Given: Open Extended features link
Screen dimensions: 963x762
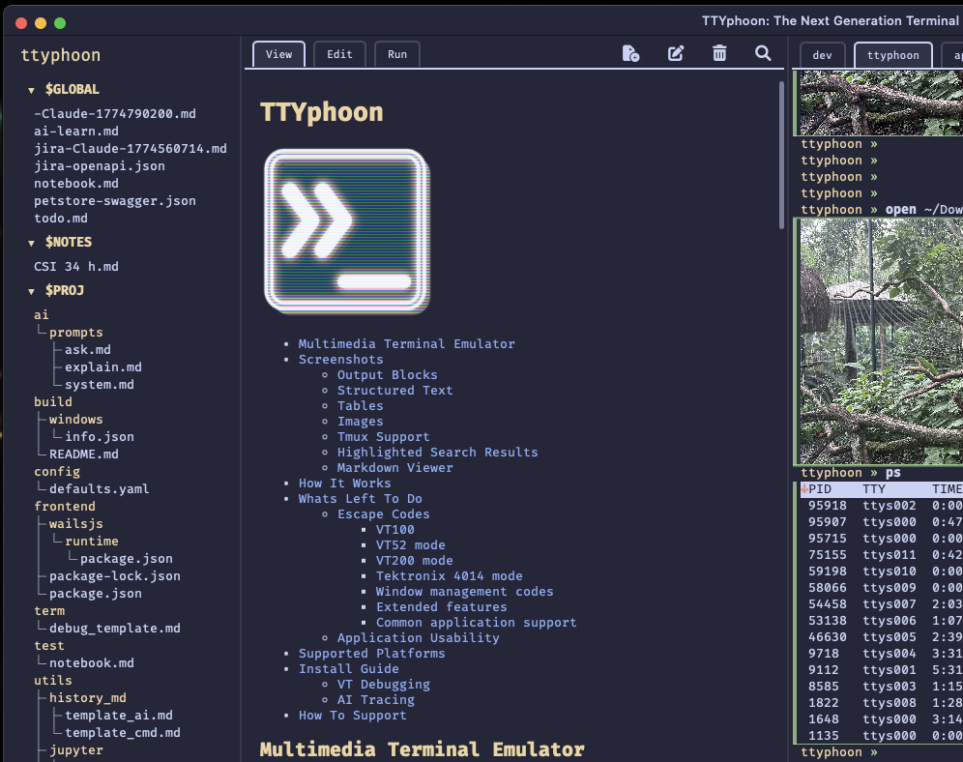Looking at the screenshot, I should click(x=442, y=606).
